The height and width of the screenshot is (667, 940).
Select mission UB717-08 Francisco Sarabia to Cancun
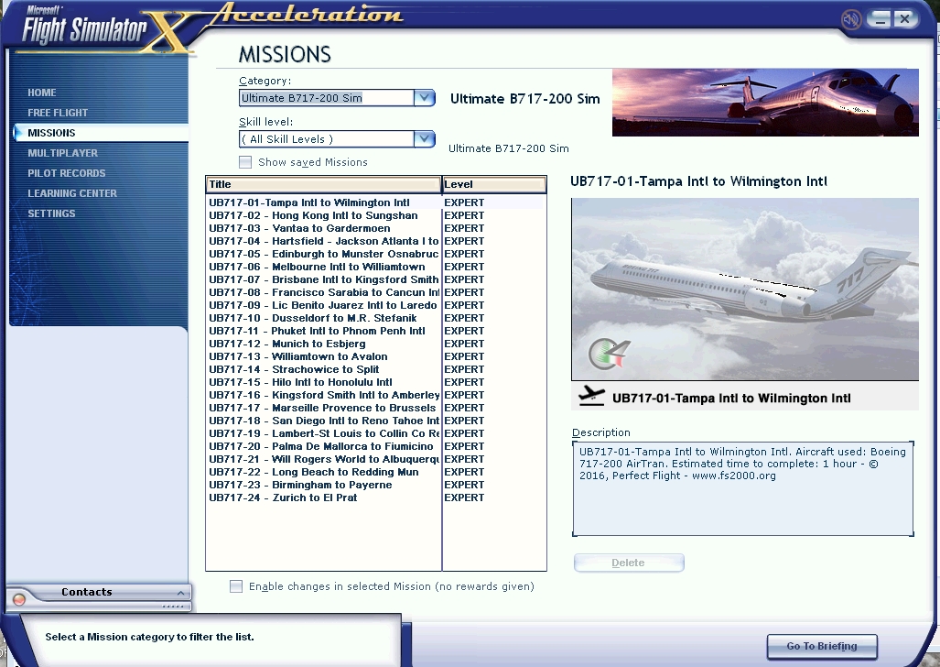(x=375, y=292)
